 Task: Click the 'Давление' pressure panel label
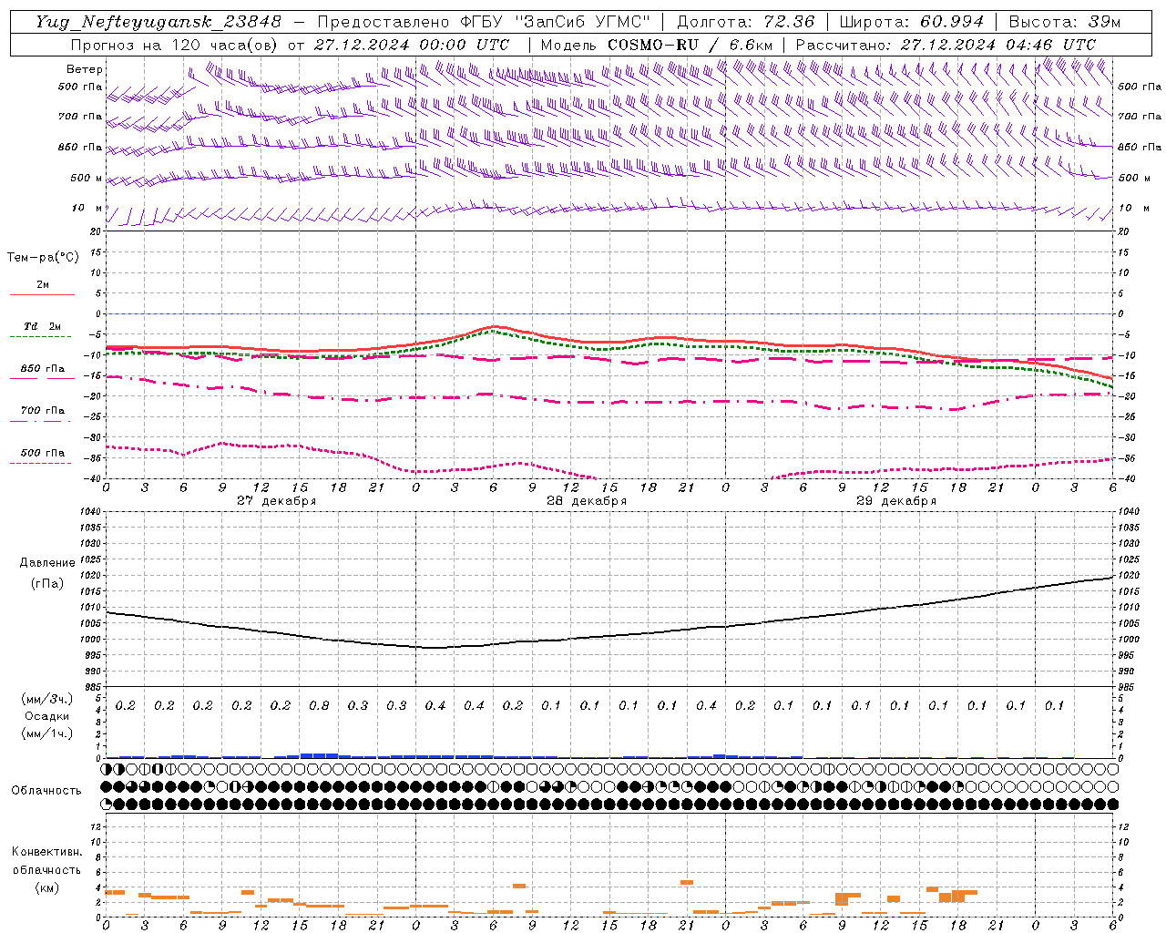[47, 563]
